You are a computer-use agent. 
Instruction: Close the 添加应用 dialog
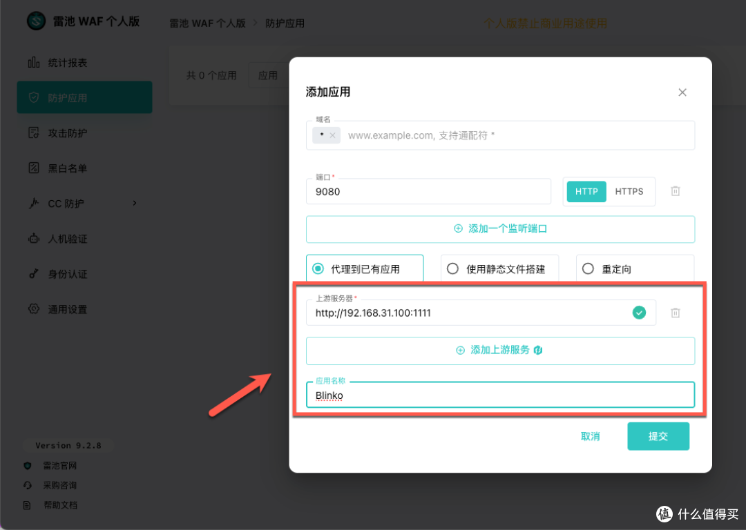(x=682, y=92)
